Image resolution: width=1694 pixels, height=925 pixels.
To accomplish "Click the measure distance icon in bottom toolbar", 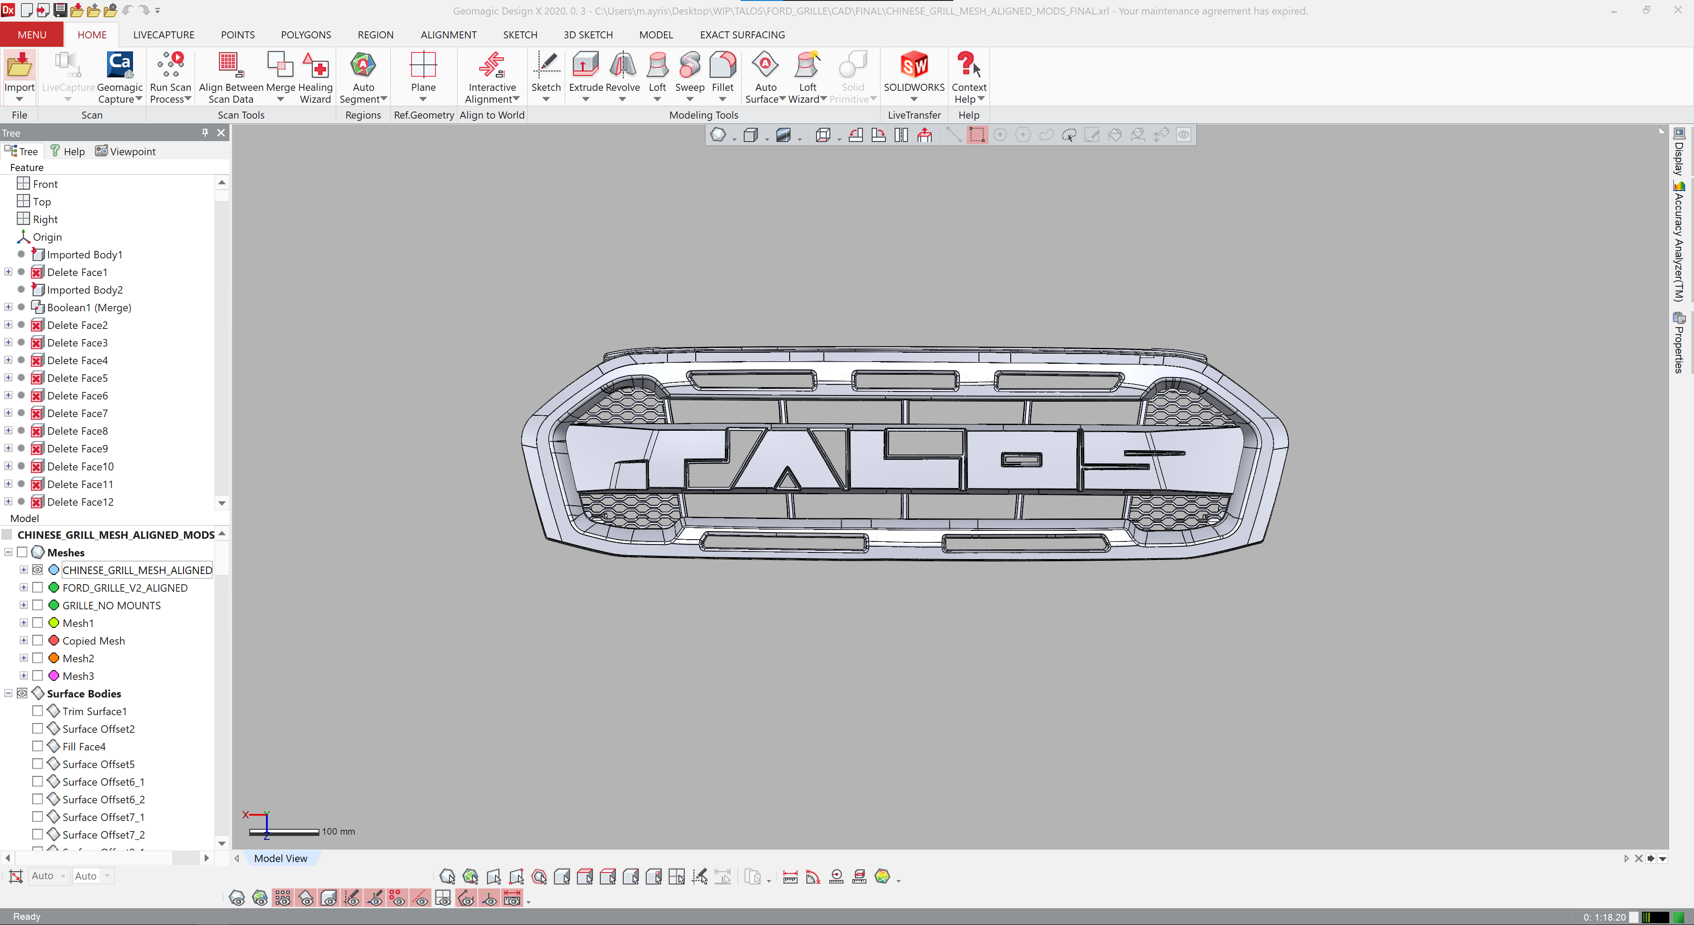I will [791, 877].
